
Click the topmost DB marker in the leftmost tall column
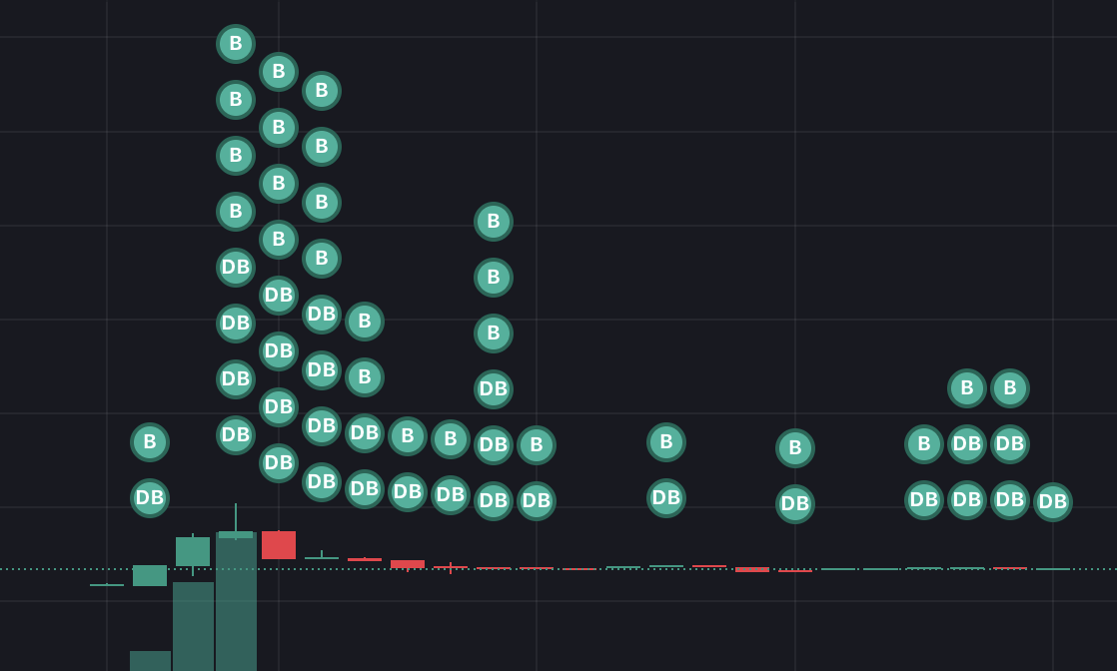click(x=236, y=268)
